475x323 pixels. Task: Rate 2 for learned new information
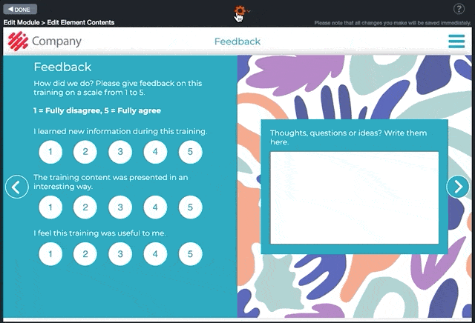pyautogui.click(x=85, y=152)
